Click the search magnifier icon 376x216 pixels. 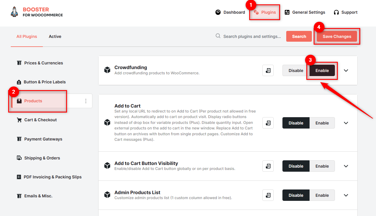coord(218,36)
